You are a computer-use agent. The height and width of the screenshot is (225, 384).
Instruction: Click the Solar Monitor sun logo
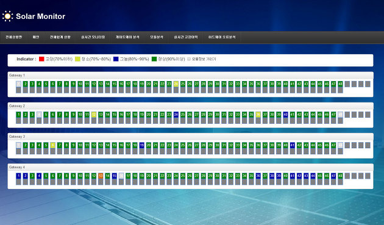click(7, 16)
